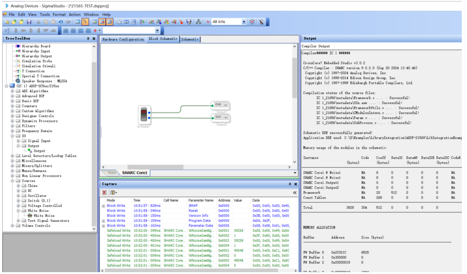This screenshot has width=467, height=274.
Task: Open the sheet tab list dropdown arrow
Action: click(294, 173)
